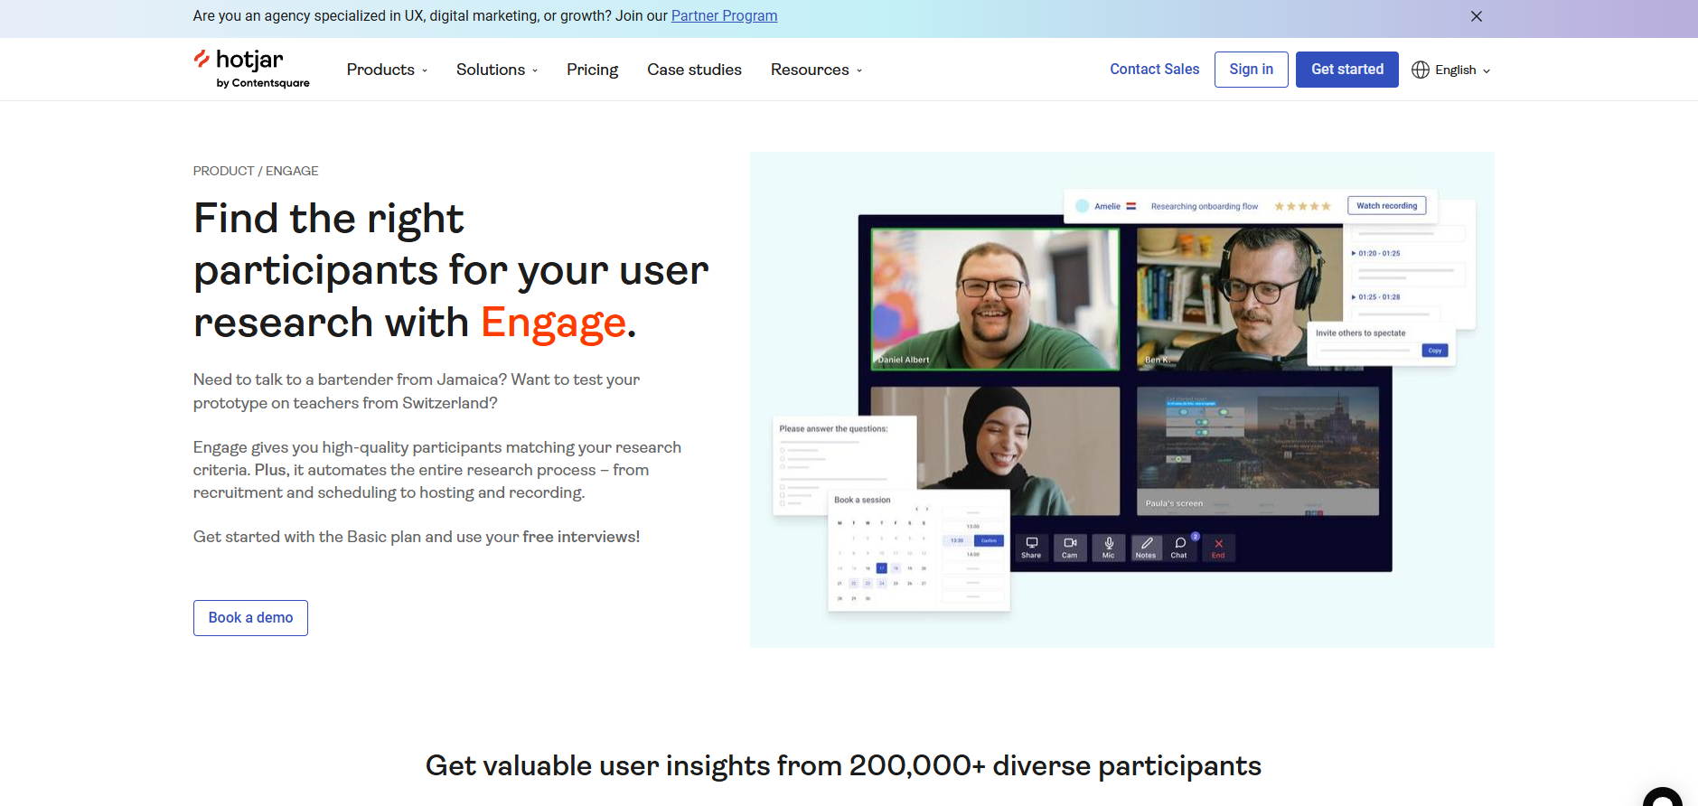
Task: Click the 'free interviews!' bold text
Action: [581, 537]
